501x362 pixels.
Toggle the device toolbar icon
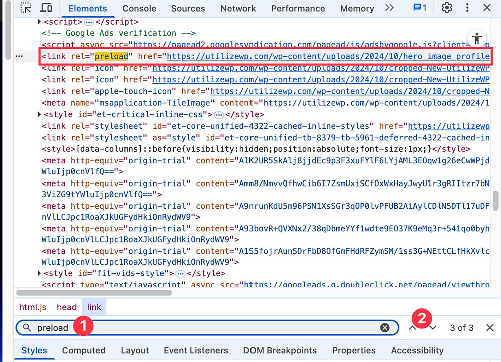(x=46, y=8)
